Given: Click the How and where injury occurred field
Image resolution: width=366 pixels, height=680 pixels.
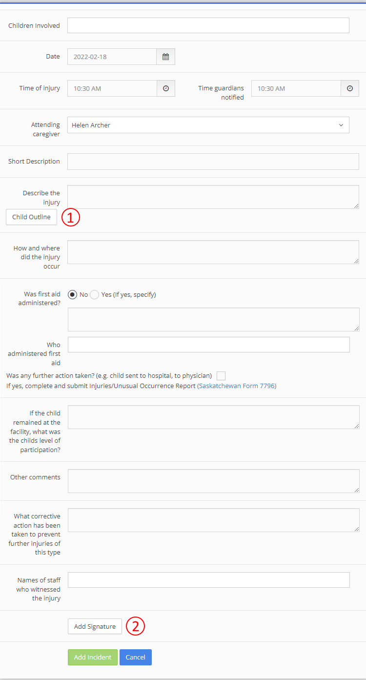Looking at the screenshot, I should pos(213,252).
